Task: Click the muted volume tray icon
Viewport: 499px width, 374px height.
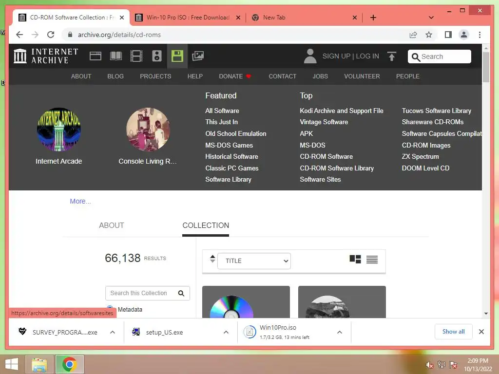Action: click(x=430, y=365)
